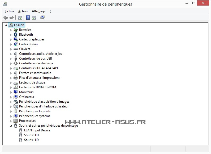This screenshot has width=211, height=154.
Task: Click the show/hide console tree icon
Action: 20,18
